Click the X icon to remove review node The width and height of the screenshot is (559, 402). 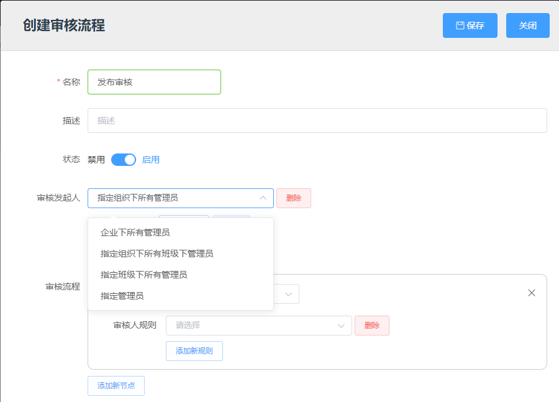click(x=532, y=292)
